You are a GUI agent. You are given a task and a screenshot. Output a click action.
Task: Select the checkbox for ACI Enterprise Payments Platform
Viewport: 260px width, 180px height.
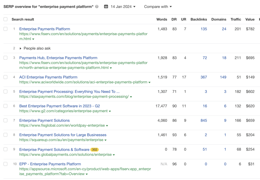[6, 77]
